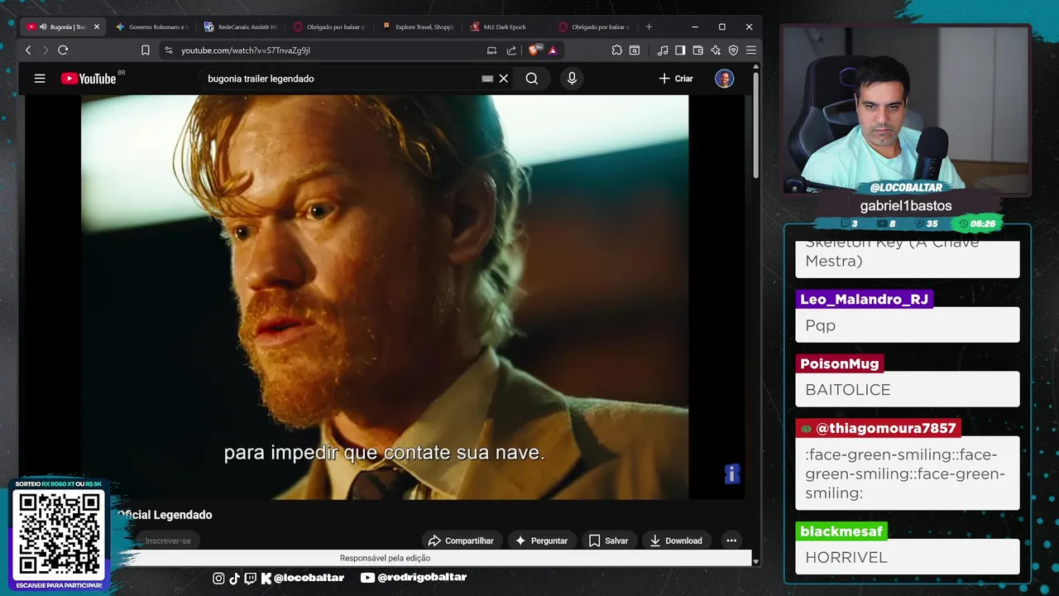
Task: Open site settings icon beside the URL
Action: 169,50
